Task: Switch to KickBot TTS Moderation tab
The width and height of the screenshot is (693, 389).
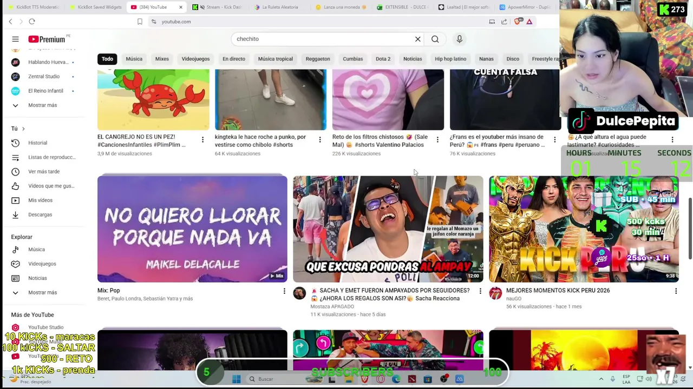Action: 34,7
